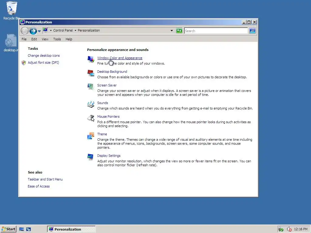The height and width of the screenshot is (233, 311).
Task: Open Window Color and Appearance icon
Action: click(x=91, y=59)
